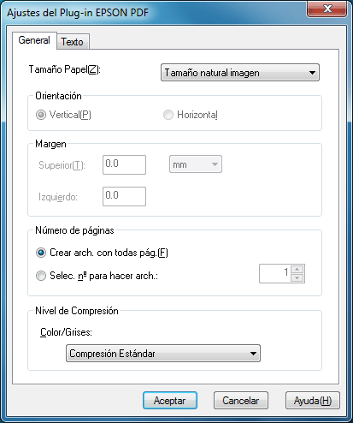Click the page number value field
This screenshot has height=423, width=353.
(275, 273)
